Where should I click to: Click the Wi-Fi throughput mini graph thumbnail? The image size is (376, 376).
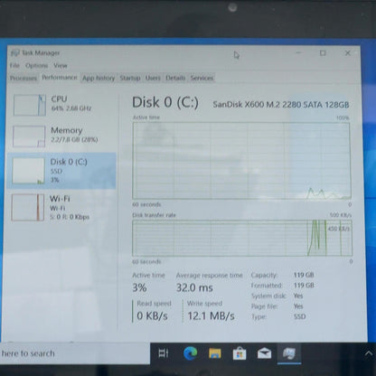pos(28,208)
